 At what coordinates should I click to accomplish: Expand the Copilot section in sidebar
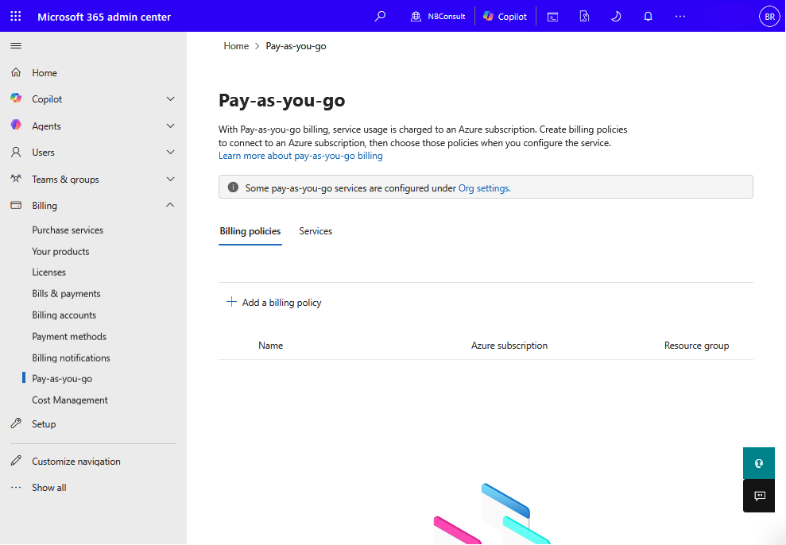click(170, 99)
